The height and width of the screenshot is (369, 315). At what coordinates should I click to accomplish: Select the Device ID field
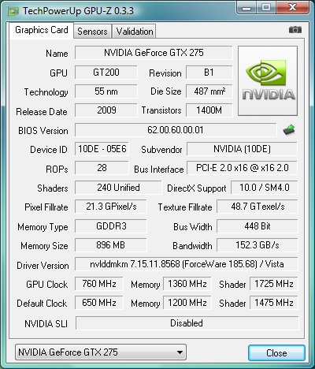102,149
